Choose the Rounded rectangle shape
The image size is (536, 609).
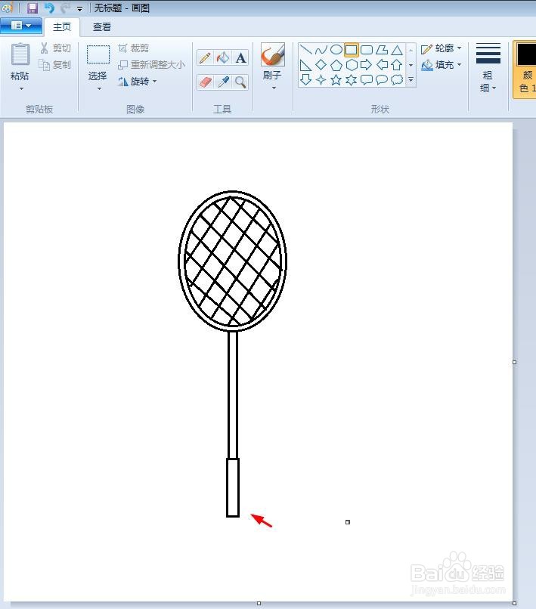[x=367, y=50]
